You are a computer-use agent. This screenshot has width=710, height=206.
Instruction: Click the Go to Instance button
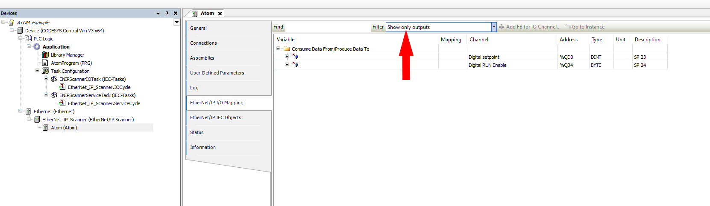coord(584,27)
